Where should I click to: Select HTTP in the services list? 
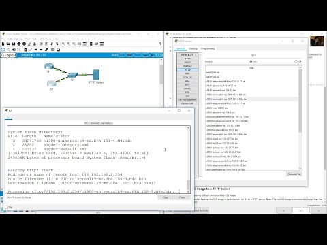tap(187, 59)
